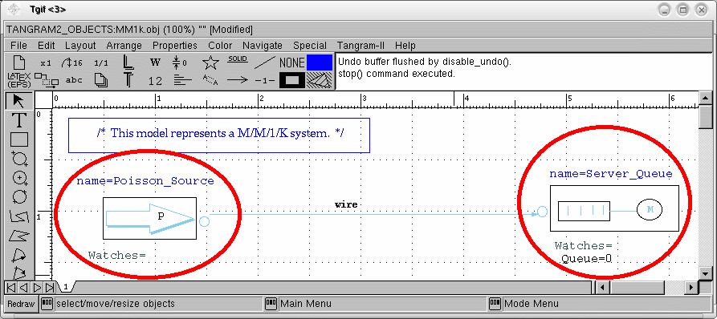Open the Special menu
The image size is (717, 319).
(310, 46)
